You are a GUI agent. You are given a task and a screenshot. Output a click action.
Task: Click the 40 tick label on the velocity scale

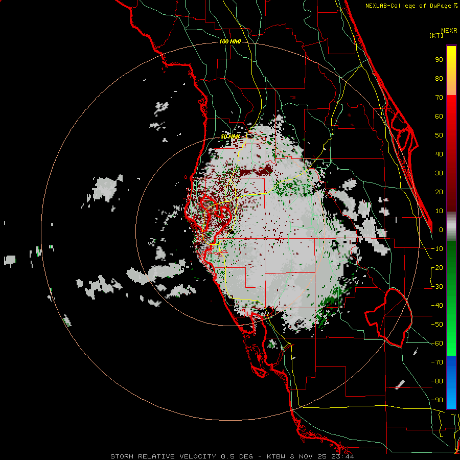(x=439, y=154)
